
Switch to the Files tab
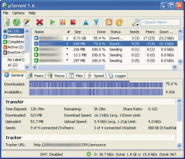click(76, 76)
